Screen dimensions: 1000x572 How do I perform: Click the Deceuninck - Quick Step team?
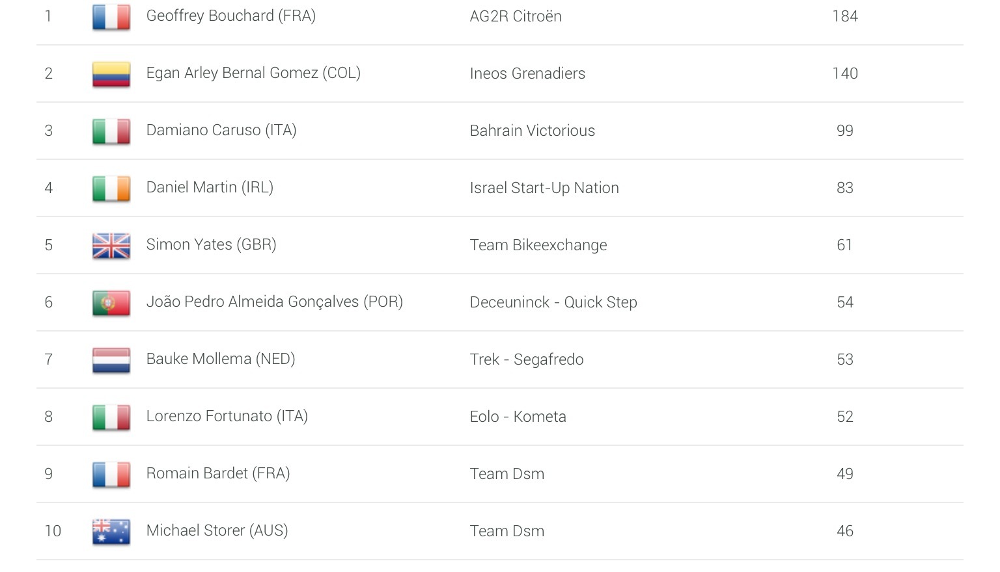pyautogui.click(x=553, y=302)
